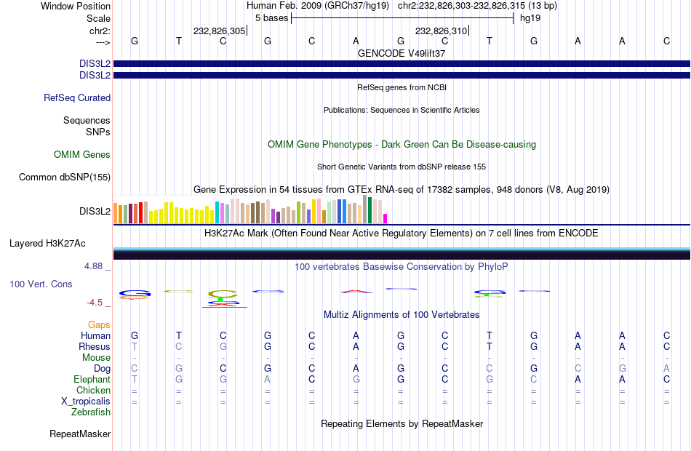Select the Rhesus alignment row label
The height and width of the screenshot is (451, 691).
[x=95, y=346]
